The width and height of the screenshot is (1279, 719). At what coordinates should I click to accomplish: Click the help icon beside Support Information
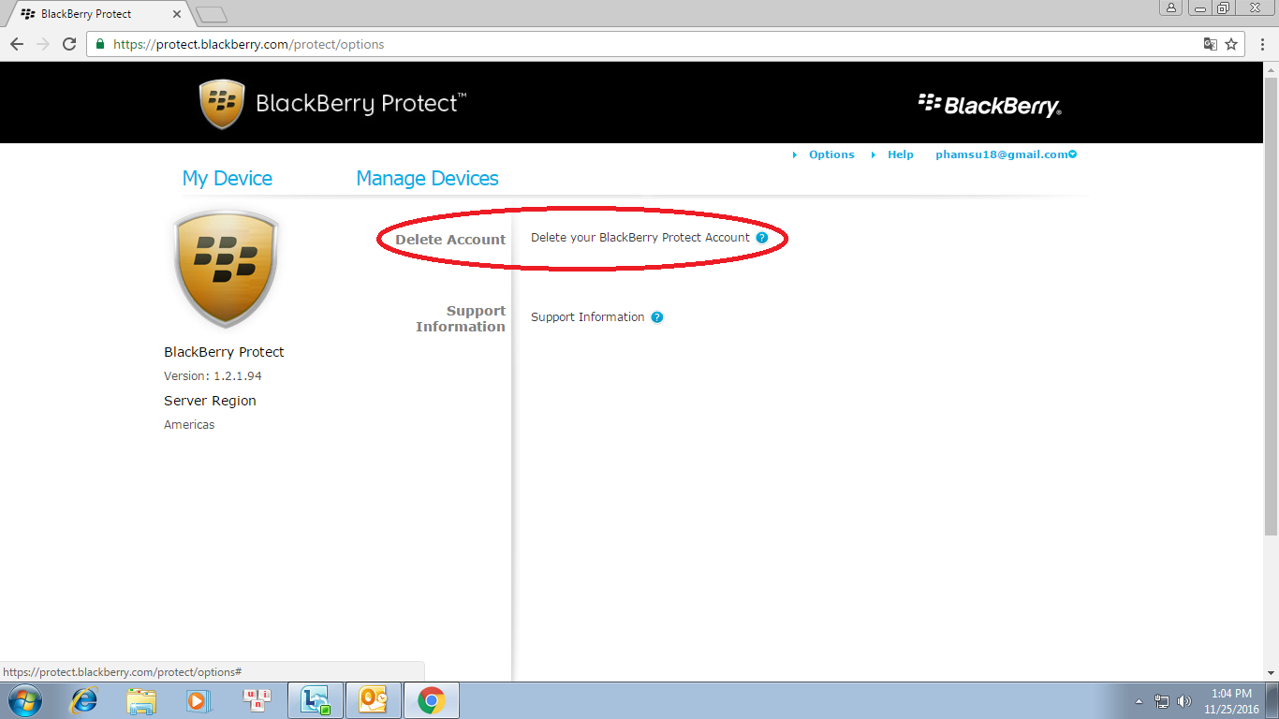[x=657, y=317]
